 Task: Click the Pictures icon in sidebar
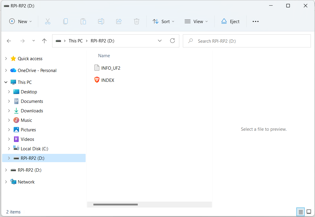(x=16, y=130)
